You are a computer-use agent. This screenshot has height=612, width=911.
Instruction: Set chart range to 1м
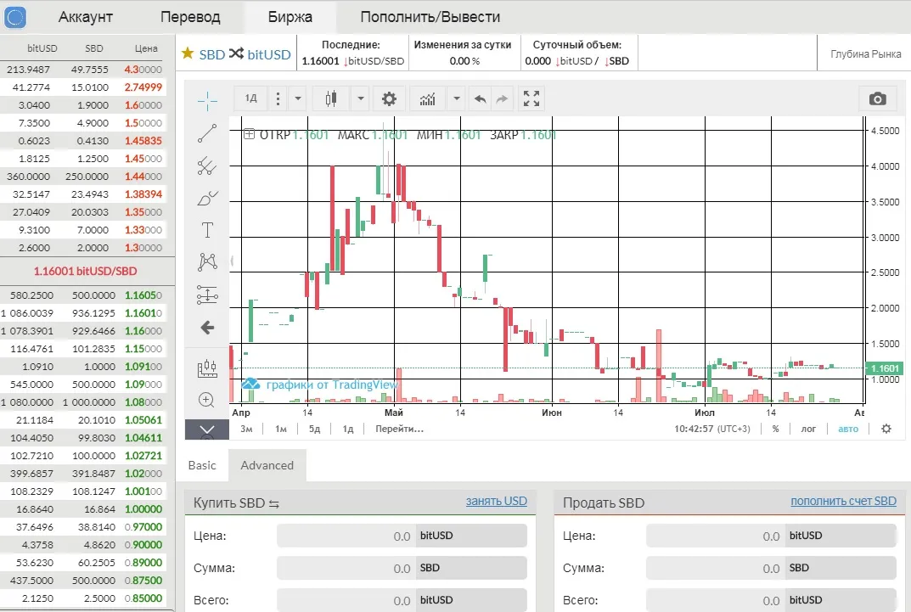pos(281,430)
